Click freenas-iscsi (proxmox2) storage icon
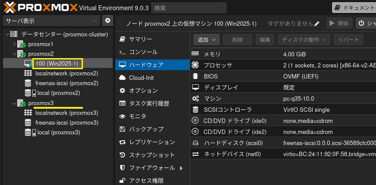Viewport: 376px width, 185px height. pos(28,83)
